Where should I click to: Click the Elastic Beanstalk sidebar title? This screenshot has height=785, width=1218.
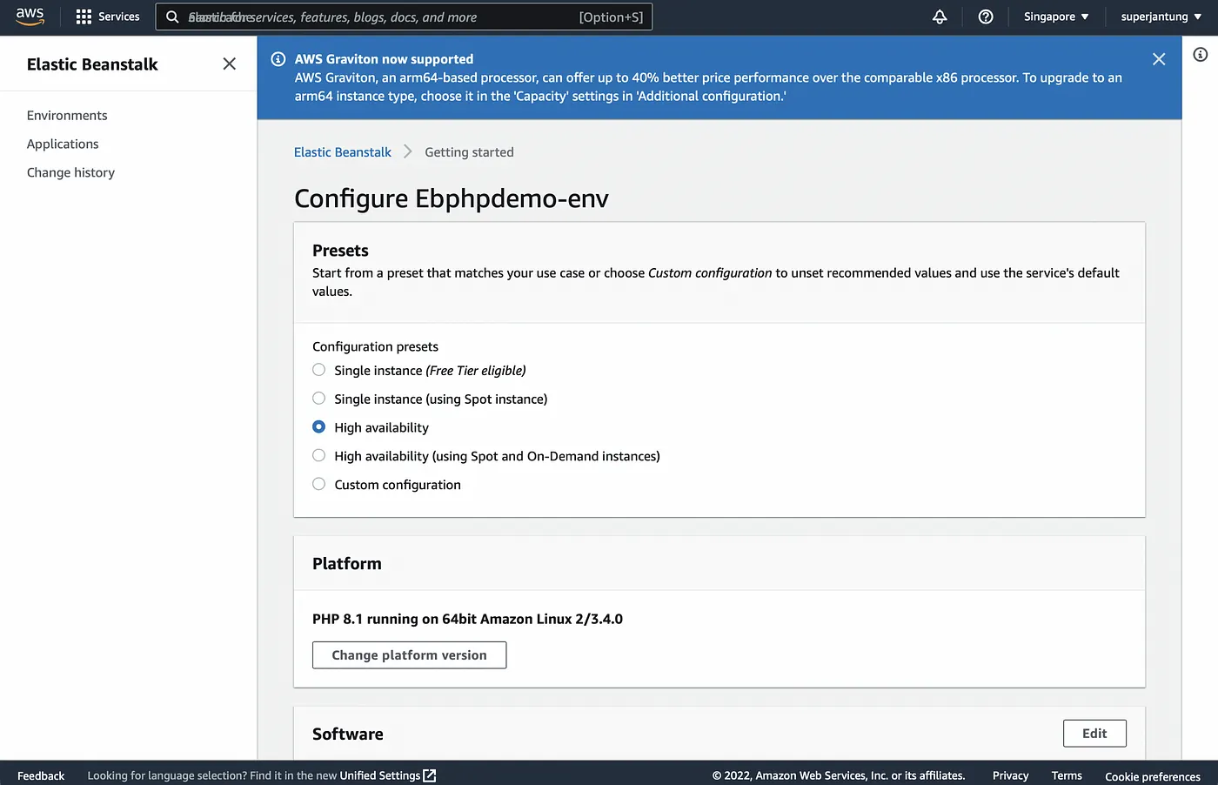click(x=92, y=64)
